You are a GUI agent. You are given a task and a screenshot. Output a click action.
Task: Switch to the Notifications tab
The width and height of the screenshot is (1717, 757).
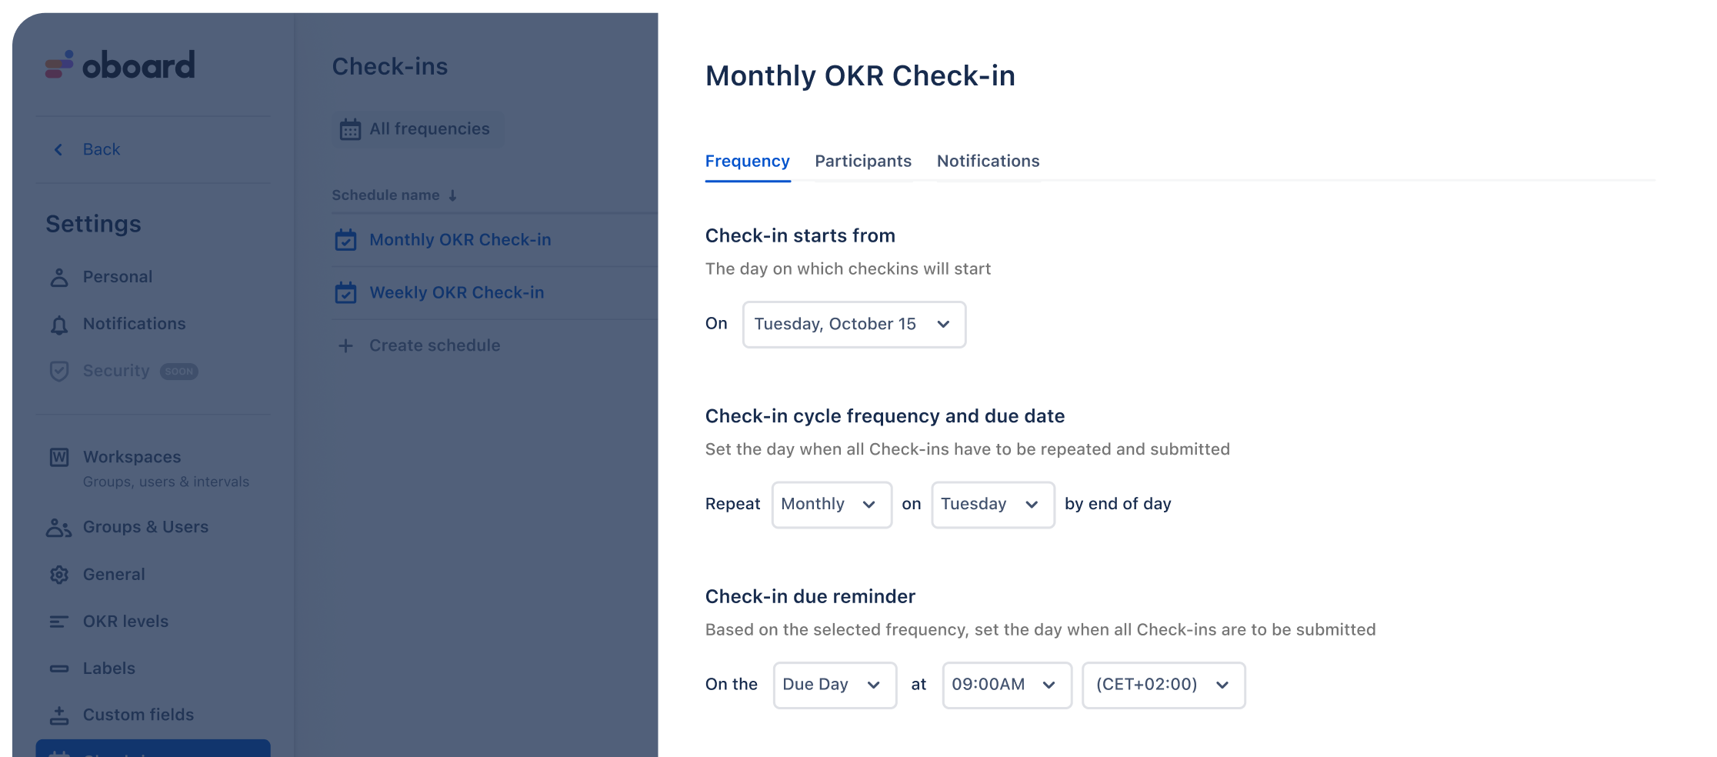tap(989, 162)
